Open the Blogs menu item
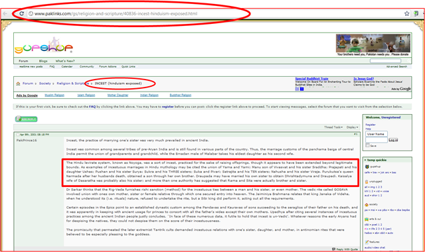Viewport: 425px width, 252px height. tap(43, 61)
